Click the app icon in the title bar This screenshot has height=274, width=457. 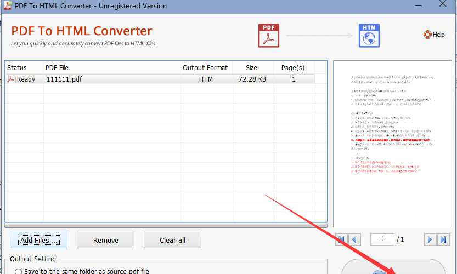[x=8, y=5]
